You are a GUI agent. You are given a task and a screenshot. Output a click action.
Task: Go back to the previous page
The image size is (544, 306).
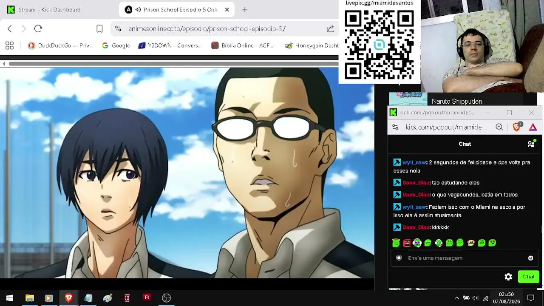[x=10, y=28]
